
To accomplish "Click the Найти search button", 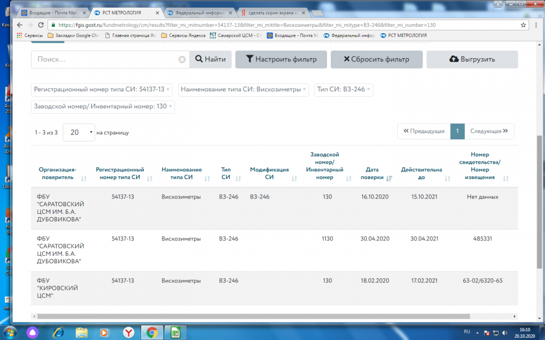I will tap(210, 59).
